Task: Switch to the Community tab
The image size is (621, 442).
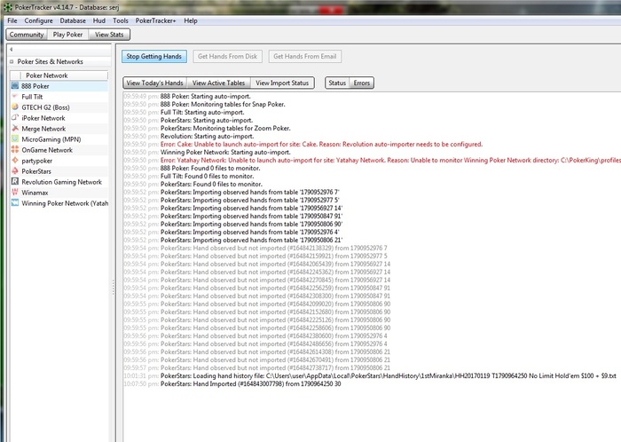Action: click(27, 35)
